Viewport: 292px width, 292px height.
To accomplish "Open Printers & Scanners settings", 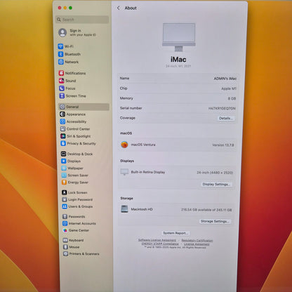I will point(81,253).
